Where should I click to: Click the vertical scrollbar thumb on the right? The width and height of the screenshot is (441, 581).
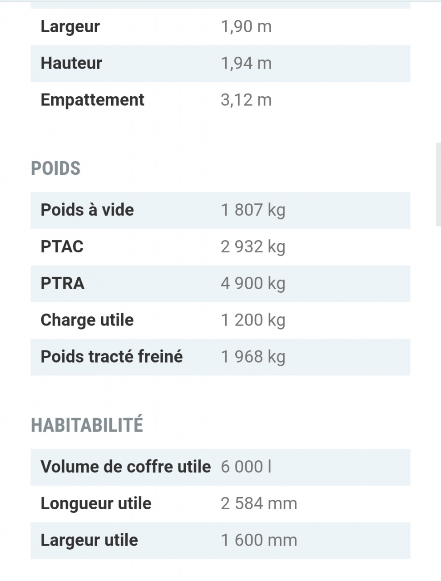tap(438, 184)
